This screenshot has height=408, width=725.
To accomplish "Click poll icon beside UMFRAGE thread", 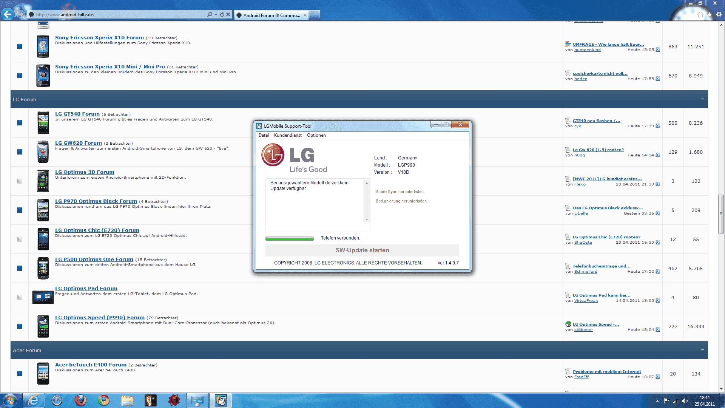I will (x=568, y=44).
